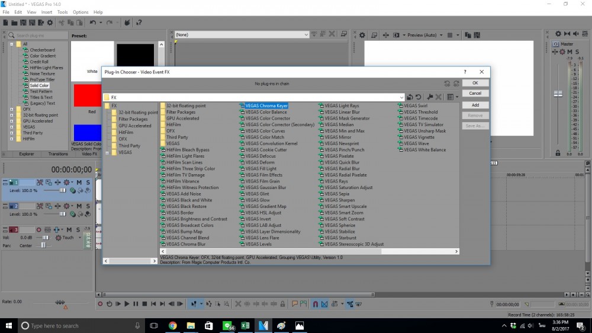This screenshot has width=592, height=333.
Task: Click Cancel in Plug-In Chooser
Action: [475, 93]
